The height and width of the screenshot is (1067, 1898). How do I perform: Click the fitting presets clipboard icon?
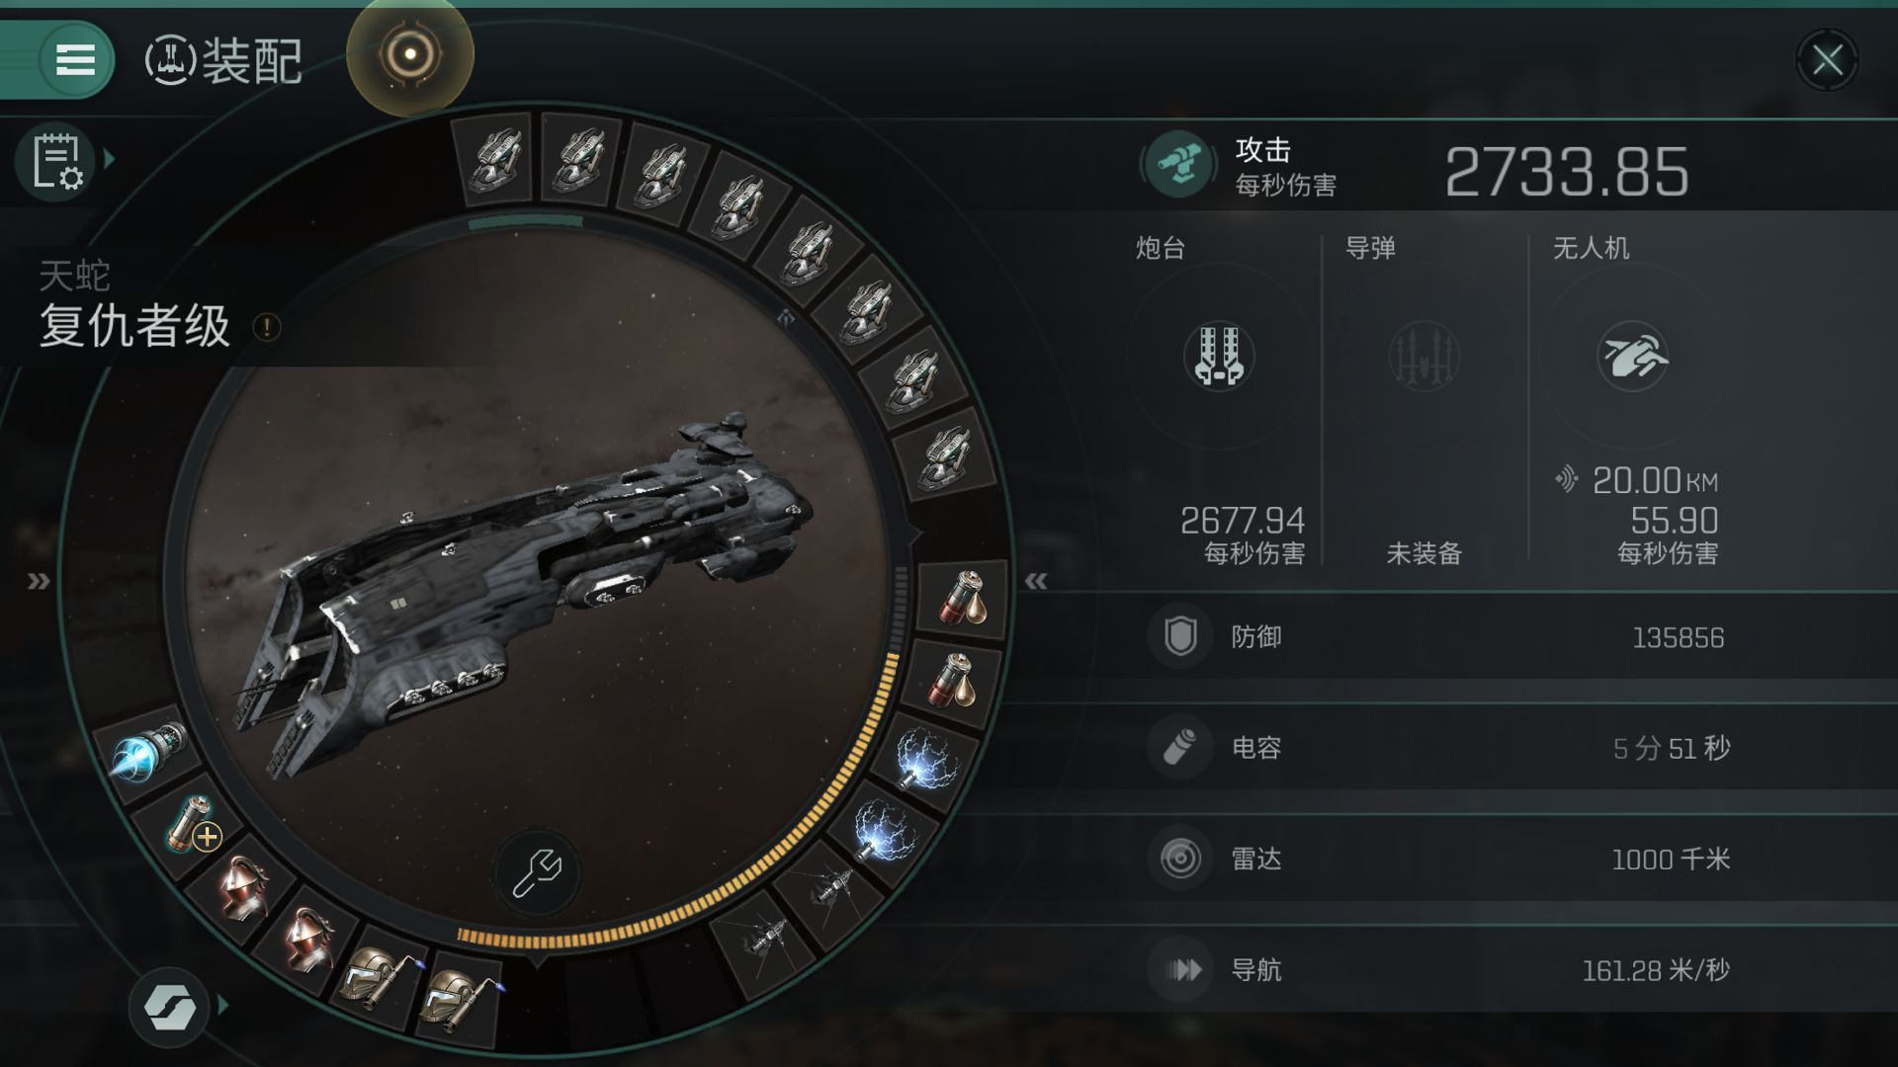pos(56,162)
